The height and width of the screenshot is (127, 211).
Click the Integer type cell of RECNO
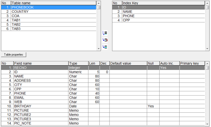click(x=78, y=68)
